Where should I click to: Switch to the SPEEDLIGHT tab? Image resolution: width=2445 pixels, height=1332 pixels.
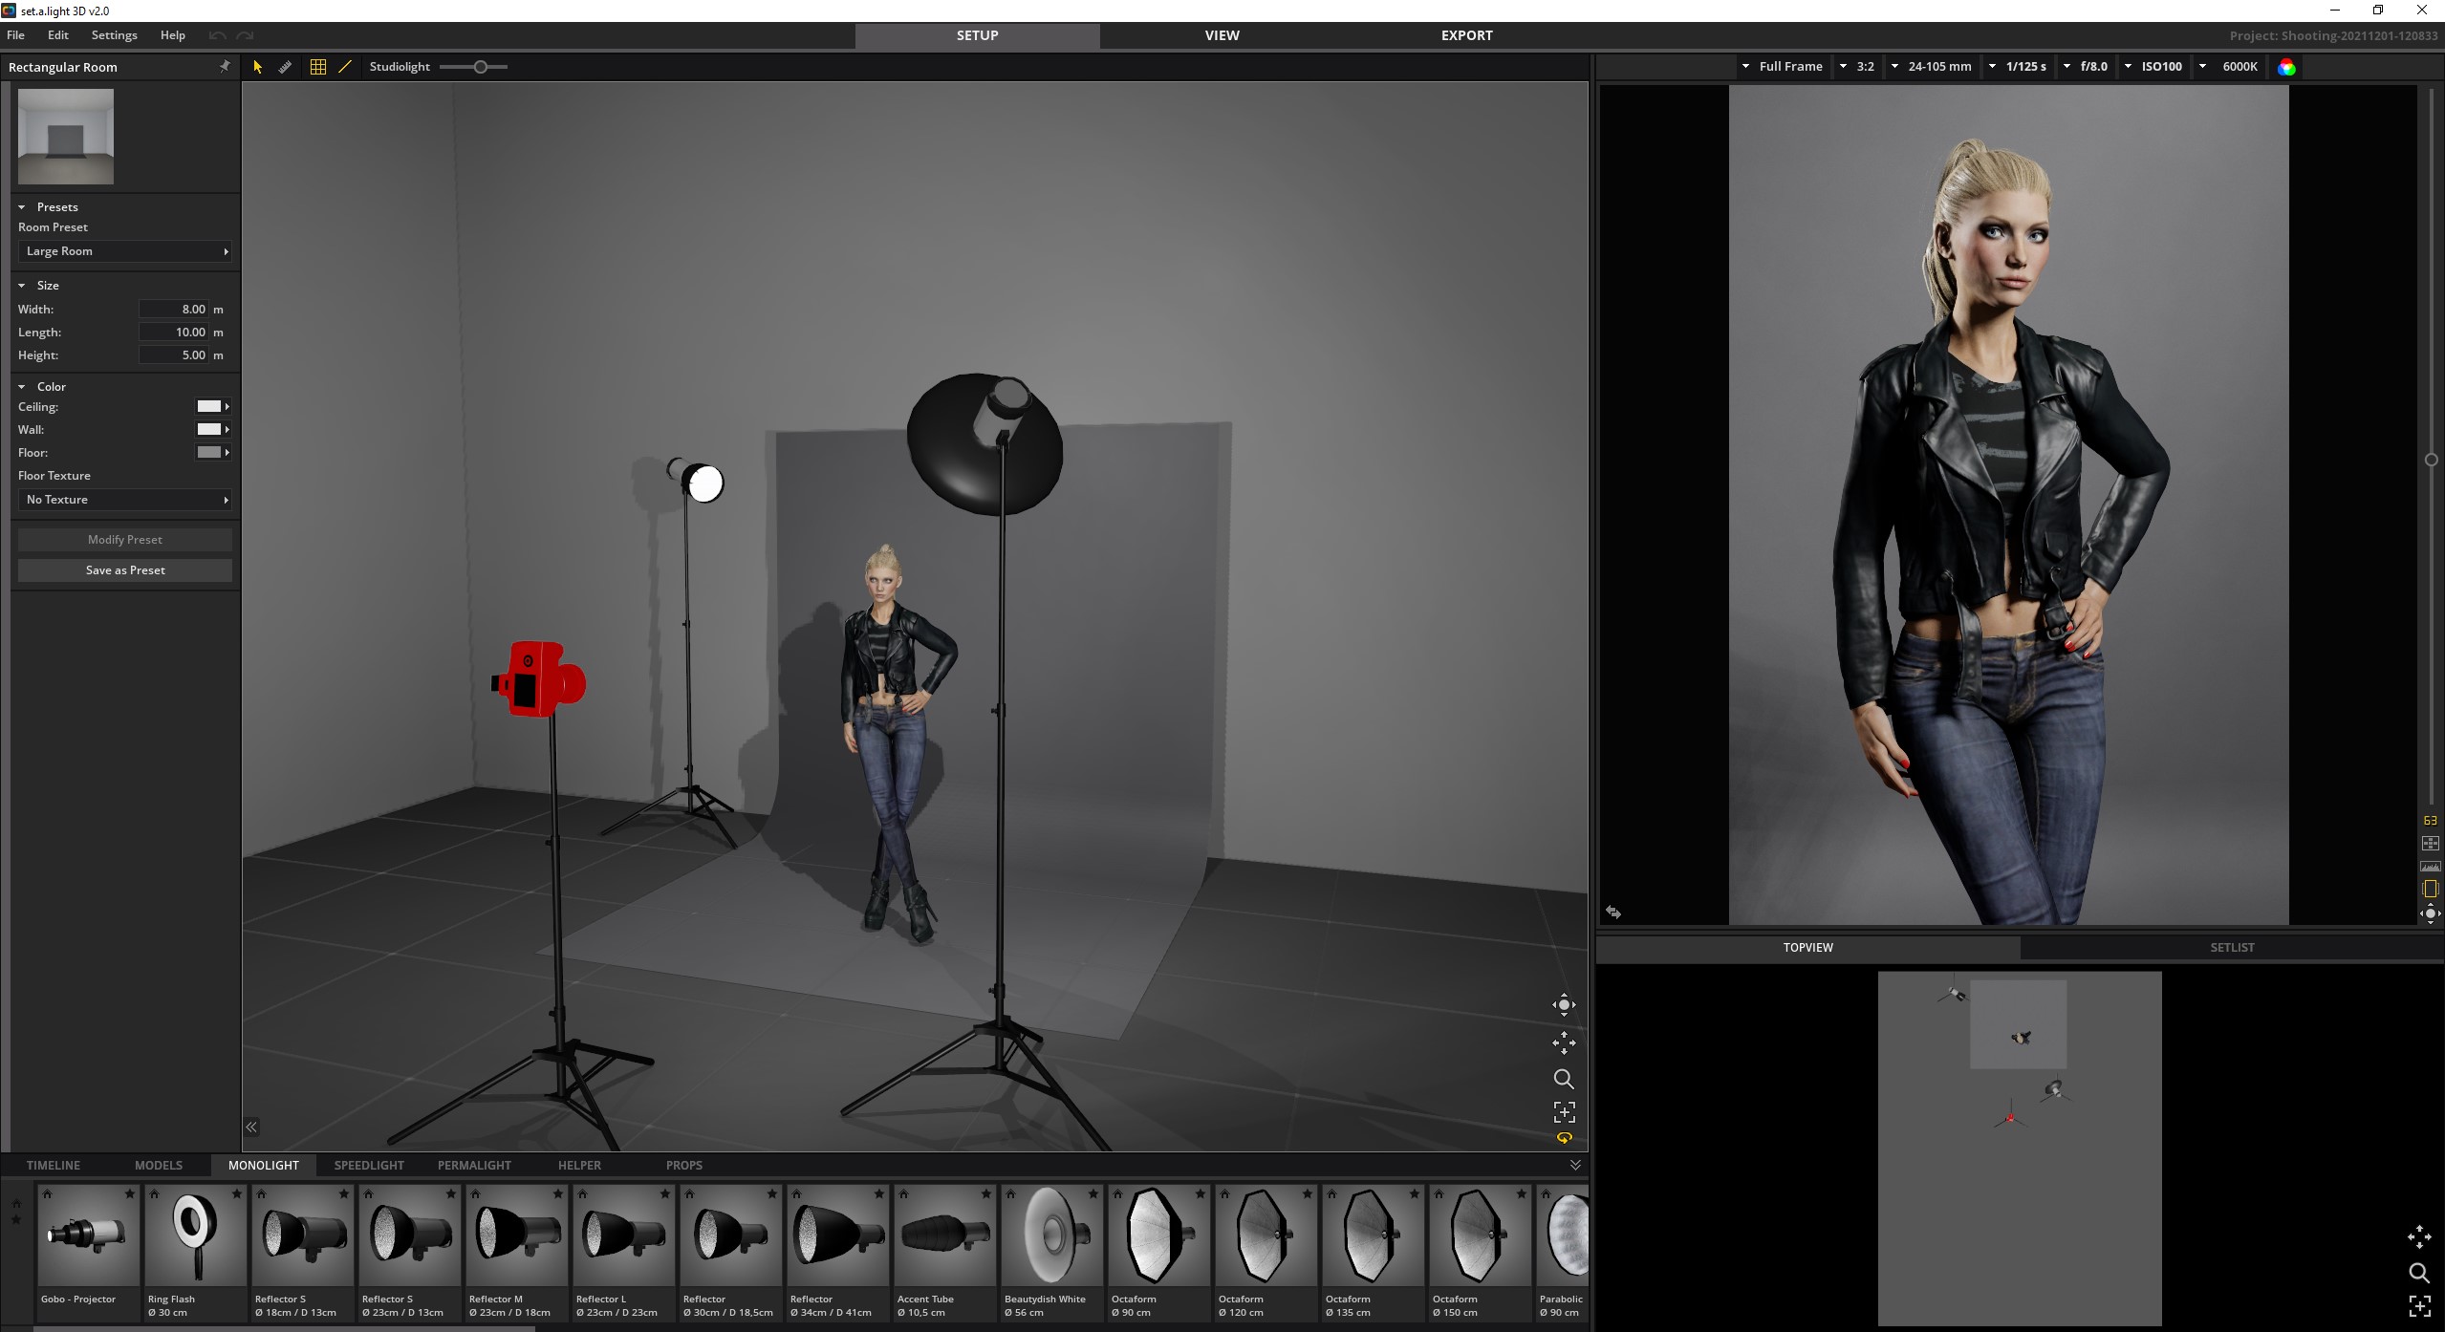tap(369, 1165)
